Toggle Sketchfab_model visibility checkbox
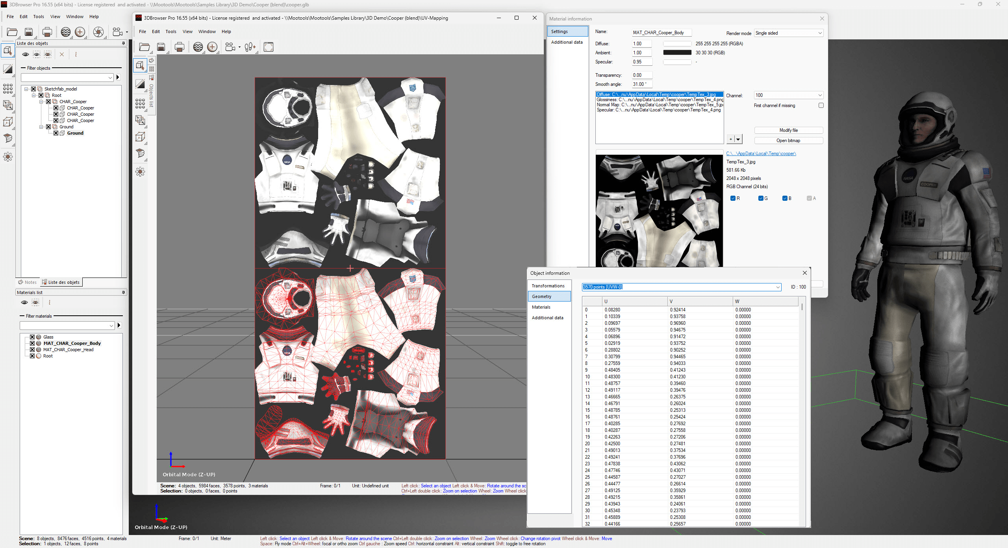 (33, 89)
